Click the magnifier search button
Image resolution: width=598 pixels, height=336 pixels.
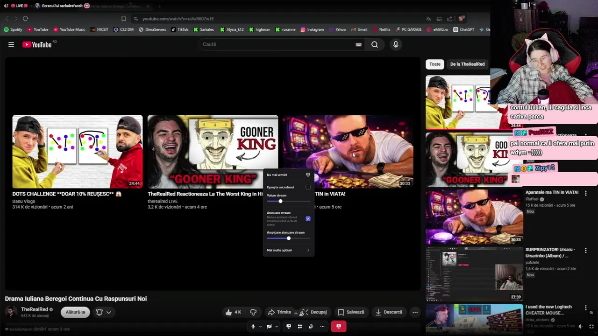point(375,44)
